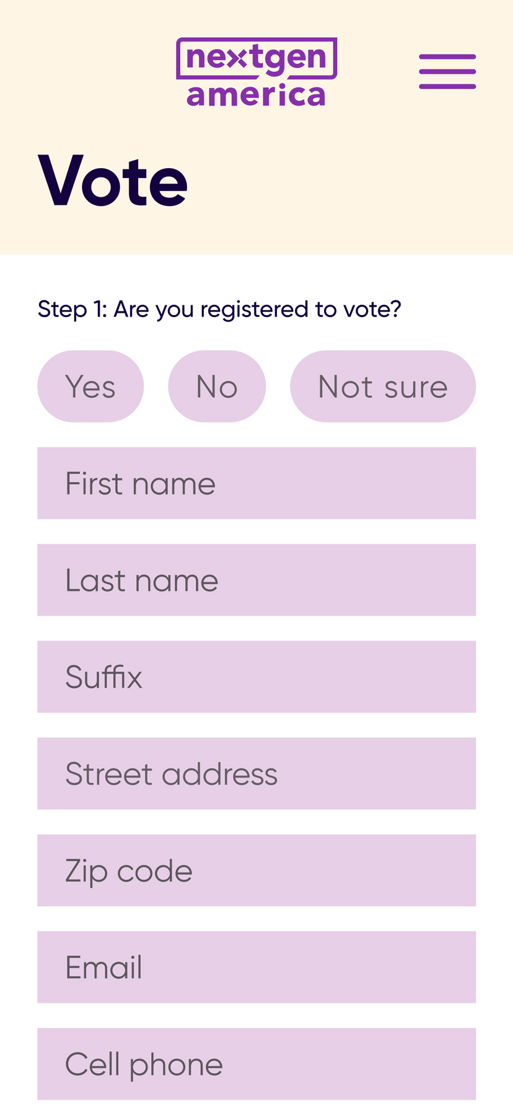Click the 'Vote' page heading
This screenshot has width=513, height=1117.
113,181
